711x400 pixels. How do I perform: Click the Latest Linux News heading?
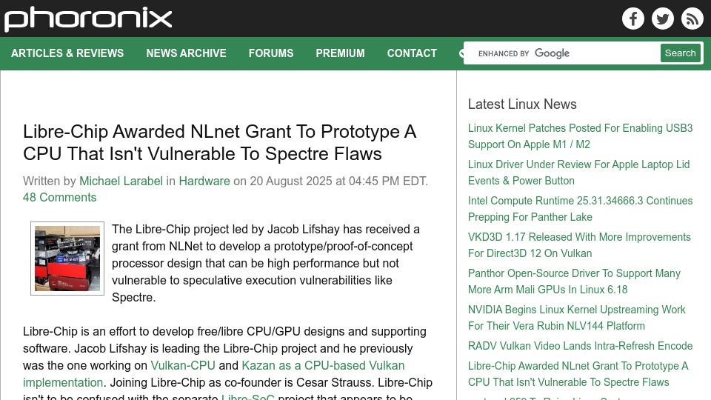[x=522, y=104]
